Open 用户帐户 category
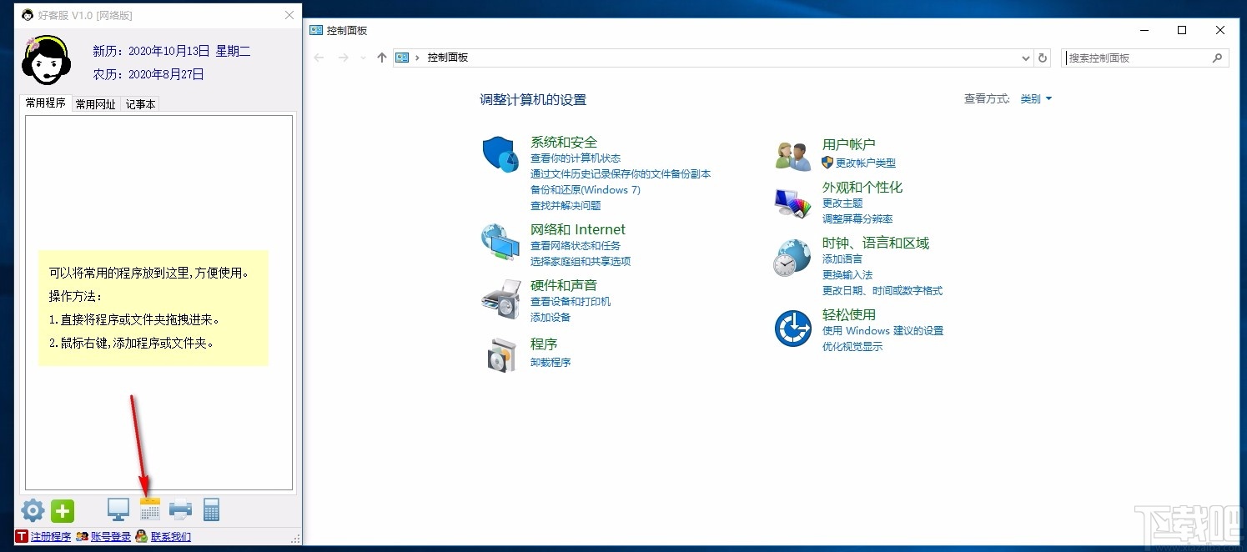The image size is (1247, 552). coord(849,144)
